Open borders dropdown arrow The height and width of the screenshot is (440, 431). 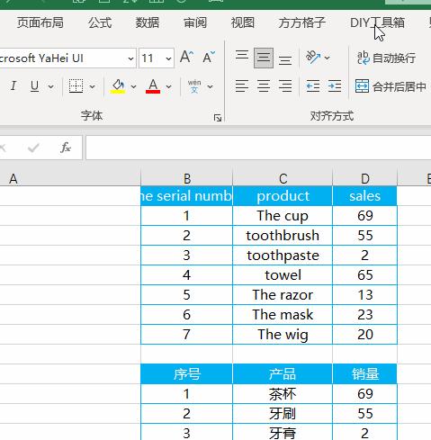pyautogui.click(x=92, y=86)
